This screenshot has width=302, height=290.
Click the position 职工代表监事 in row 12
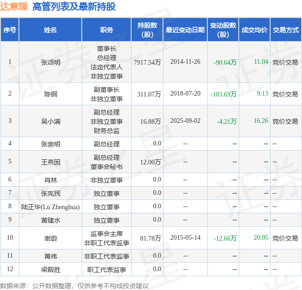[107, 270]
